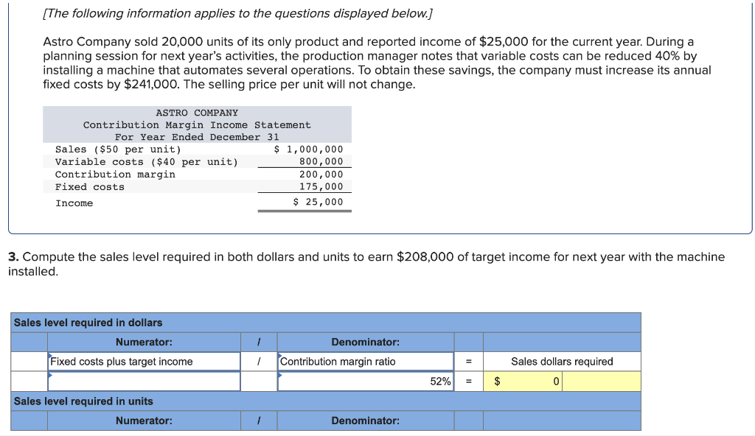
Task: Click the 'Sales ($50 per unit)' row label
Action: (x=118, y=150)
